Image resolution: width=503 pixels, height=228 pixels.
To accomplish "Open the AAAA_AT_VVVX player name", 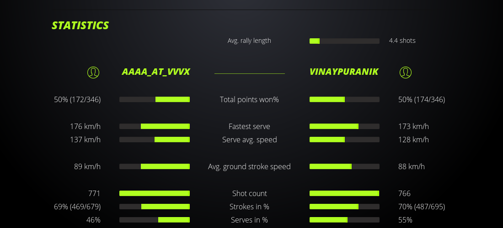I will [x=156, y=72].
